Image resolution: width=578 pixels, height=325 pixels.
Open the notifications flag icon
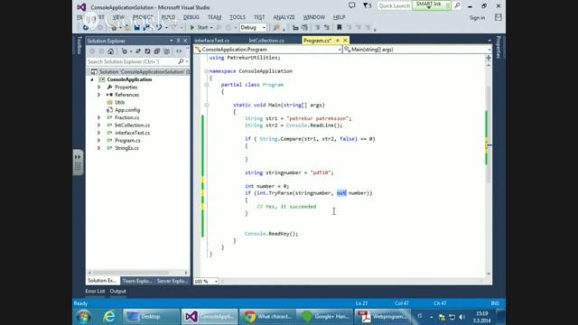tap(367, 5)
